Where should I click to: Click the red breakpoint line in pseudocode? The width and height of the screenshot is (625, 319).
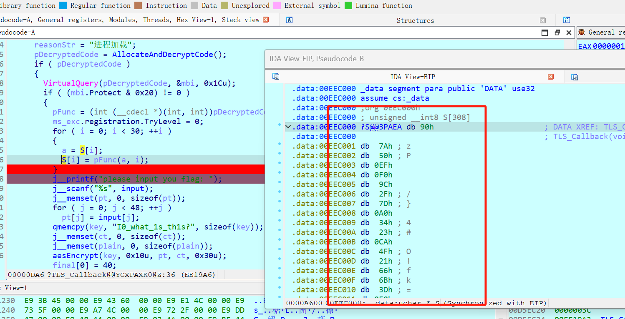[136, 169]
